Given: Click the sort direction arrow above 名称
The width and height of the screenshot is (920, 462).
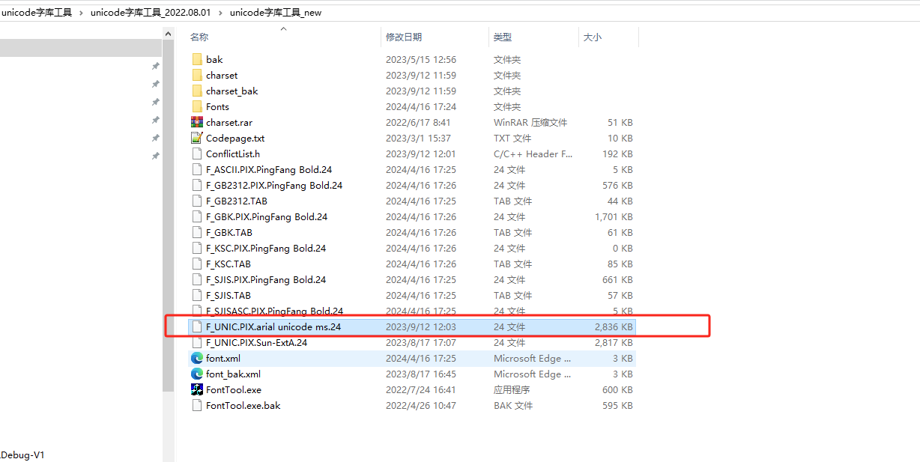Looking at the screenshot, I should click(283, 28).
